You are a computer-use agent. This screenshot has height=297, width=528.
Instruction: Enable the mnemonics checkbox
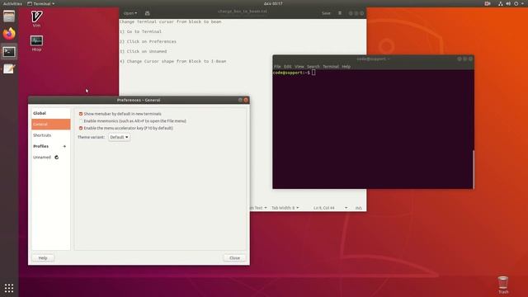(81, 121)
